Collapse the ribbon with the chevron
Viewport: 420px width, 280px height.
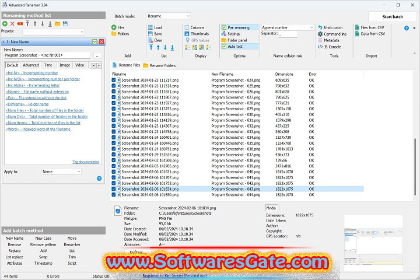click(415, 53)
